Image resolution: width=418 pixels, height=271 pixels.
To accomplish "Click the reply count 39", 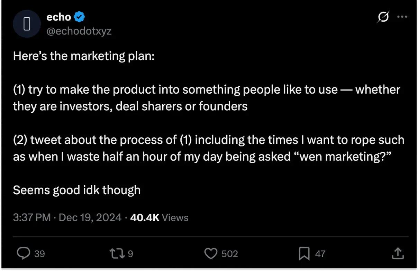I will point(39,254).
